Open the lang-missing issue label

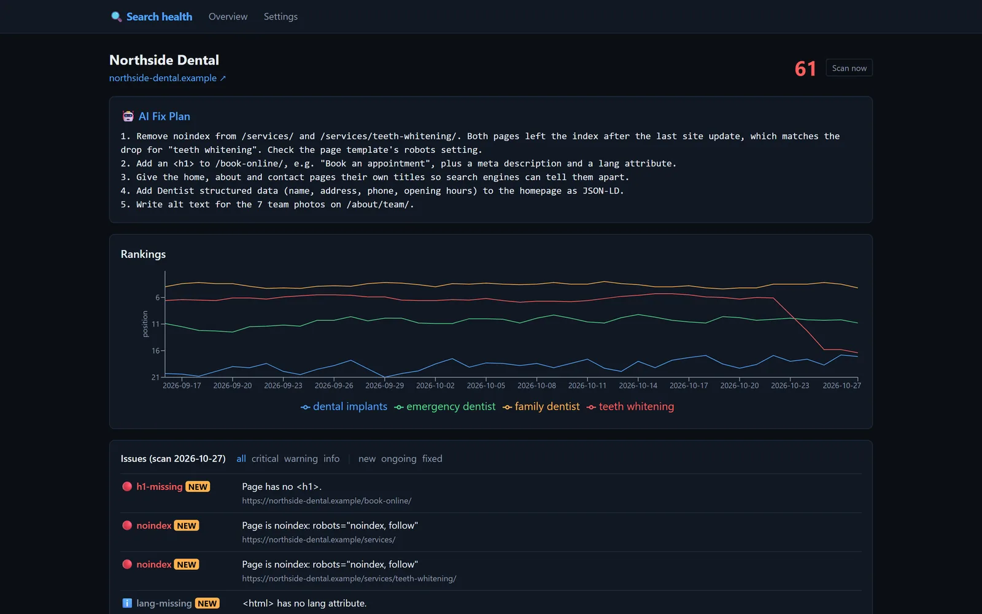click(164, 604)
